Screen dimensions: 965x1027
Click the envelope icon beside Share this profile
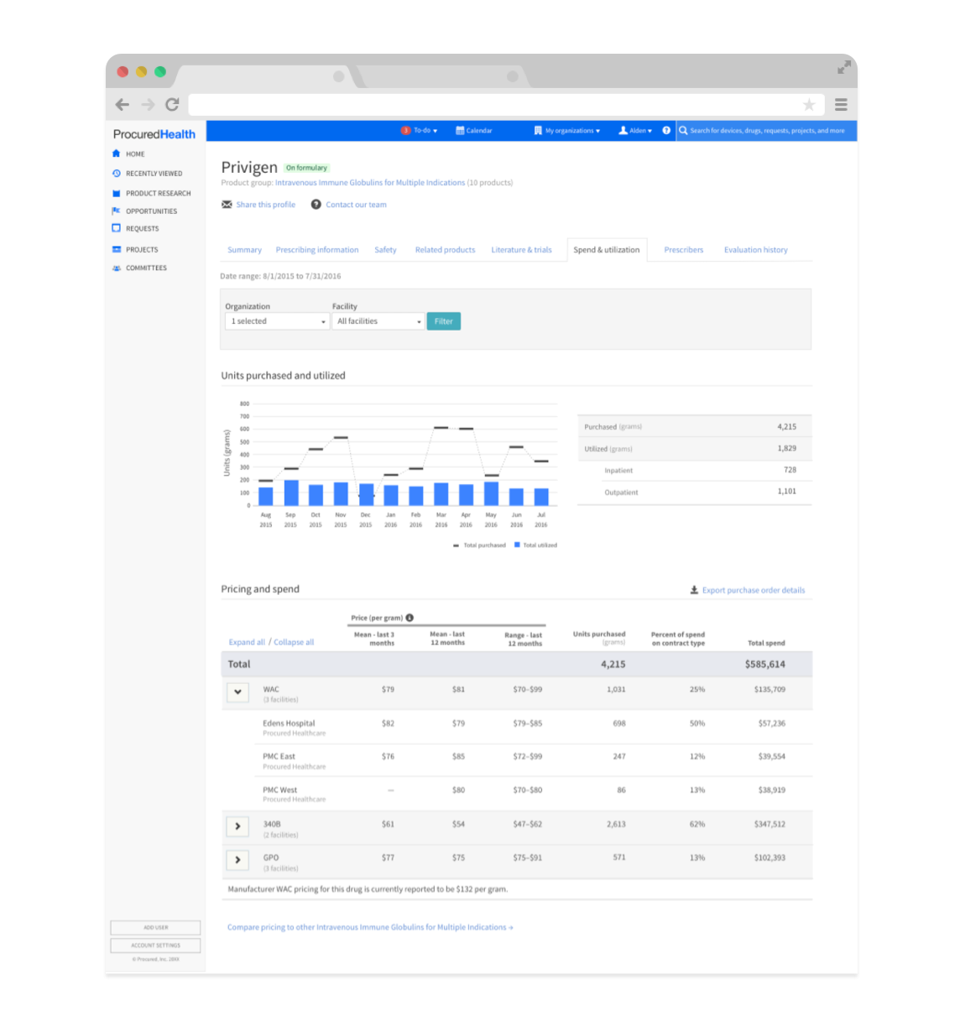click(x=227, y=205)
